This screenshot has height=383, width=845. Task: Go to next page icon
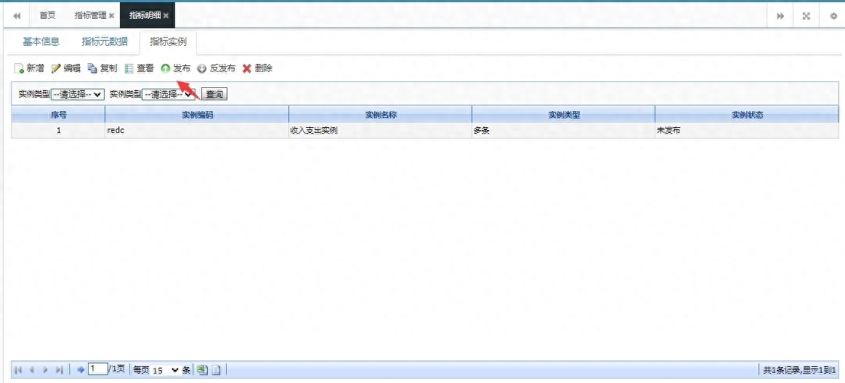pos(46,370)
